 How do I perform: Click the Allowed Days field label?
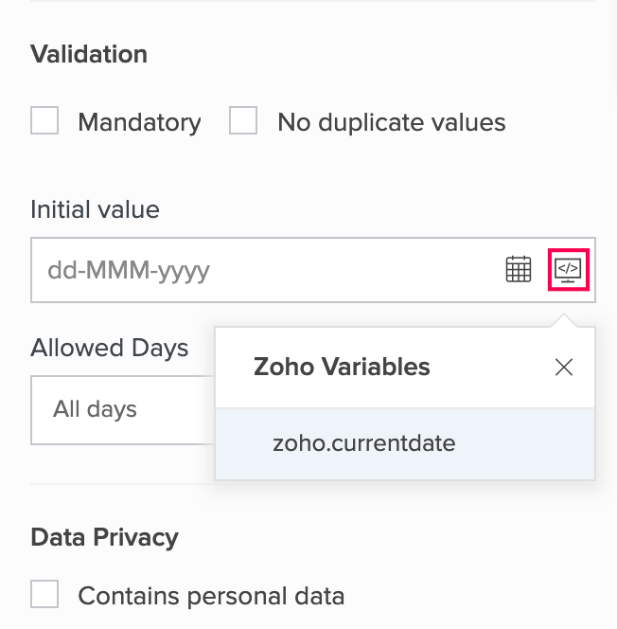(x=110, y=348)
